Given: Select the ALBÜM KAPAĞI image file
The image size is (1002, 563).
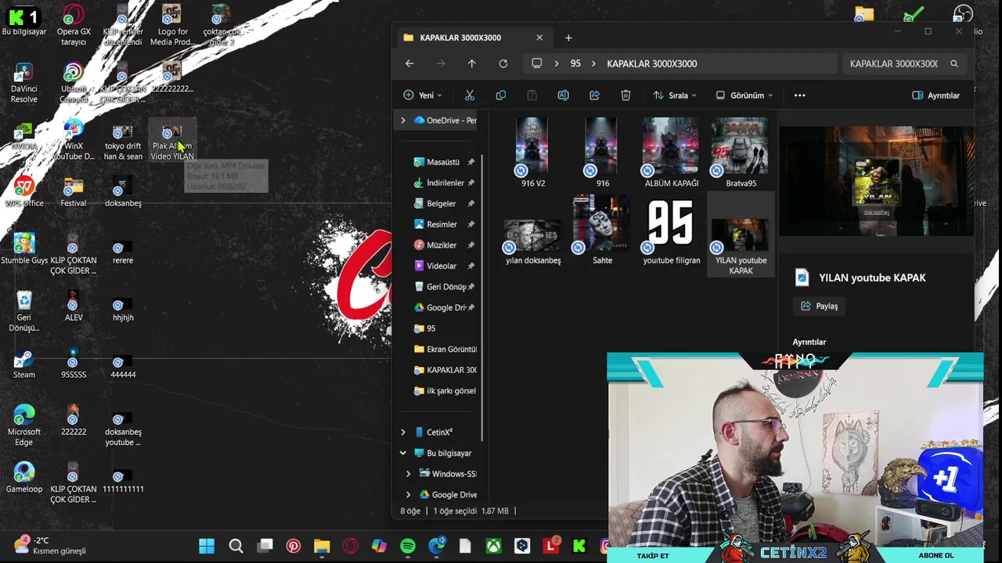Looking at the screenshot, I should 671,152.
